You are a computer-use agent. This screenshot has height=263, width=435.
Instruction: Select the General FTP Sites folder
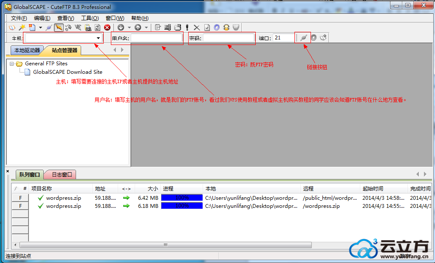pos(46,64)
